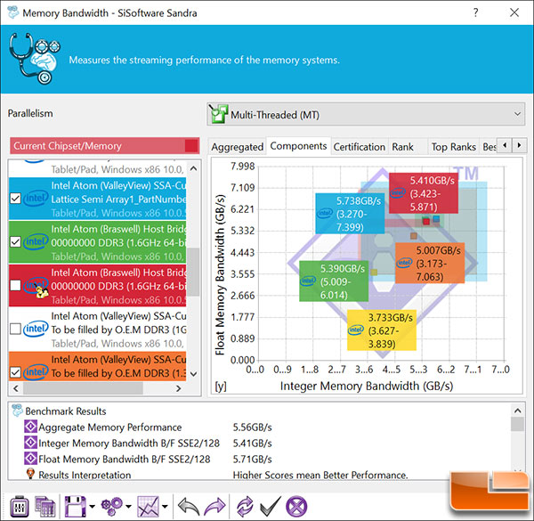The height and width of the screenshot is (521, 534).
Task: Select the Aggregate Memory Performance 5.56GB/s value
Action: click(x=252, y=427)
